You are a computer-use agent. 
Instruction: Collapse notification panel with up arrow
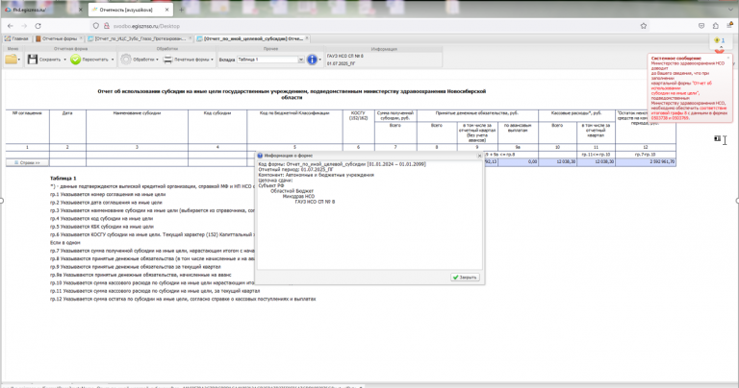720,47
